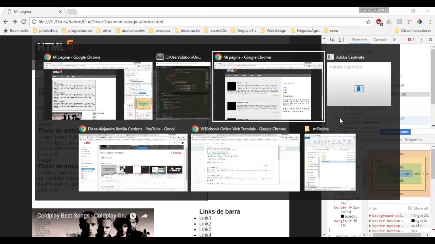Open the estilo.css:1 source link
This screenshot has height=244, width=435.
click(x=348, y=236)
